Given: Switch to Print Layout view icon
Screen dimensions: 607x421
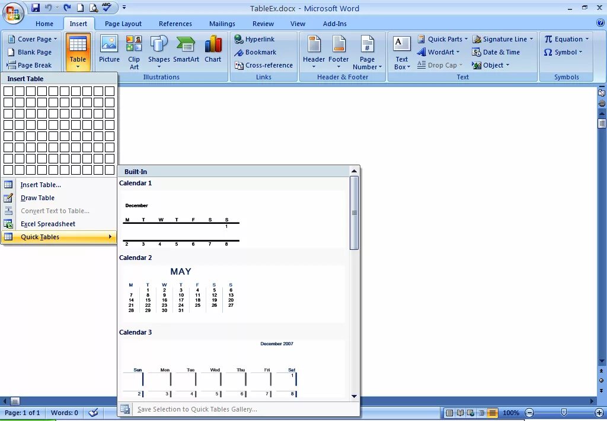Looking at the screenshot, I should (x=449, y=413).
